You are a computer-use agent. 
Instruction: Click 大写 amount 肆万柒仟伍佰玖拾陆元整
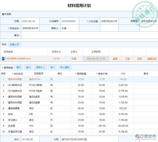[x=74, y=139]
